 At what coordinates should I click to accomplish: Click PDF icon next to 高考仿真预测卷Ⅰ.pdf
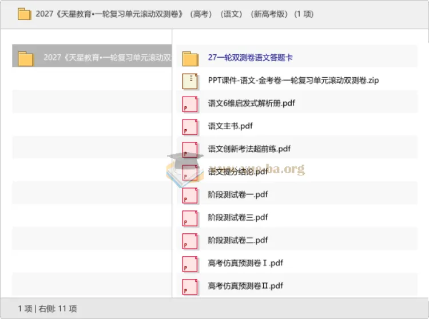pyautogui.click(x=190, y=264)
